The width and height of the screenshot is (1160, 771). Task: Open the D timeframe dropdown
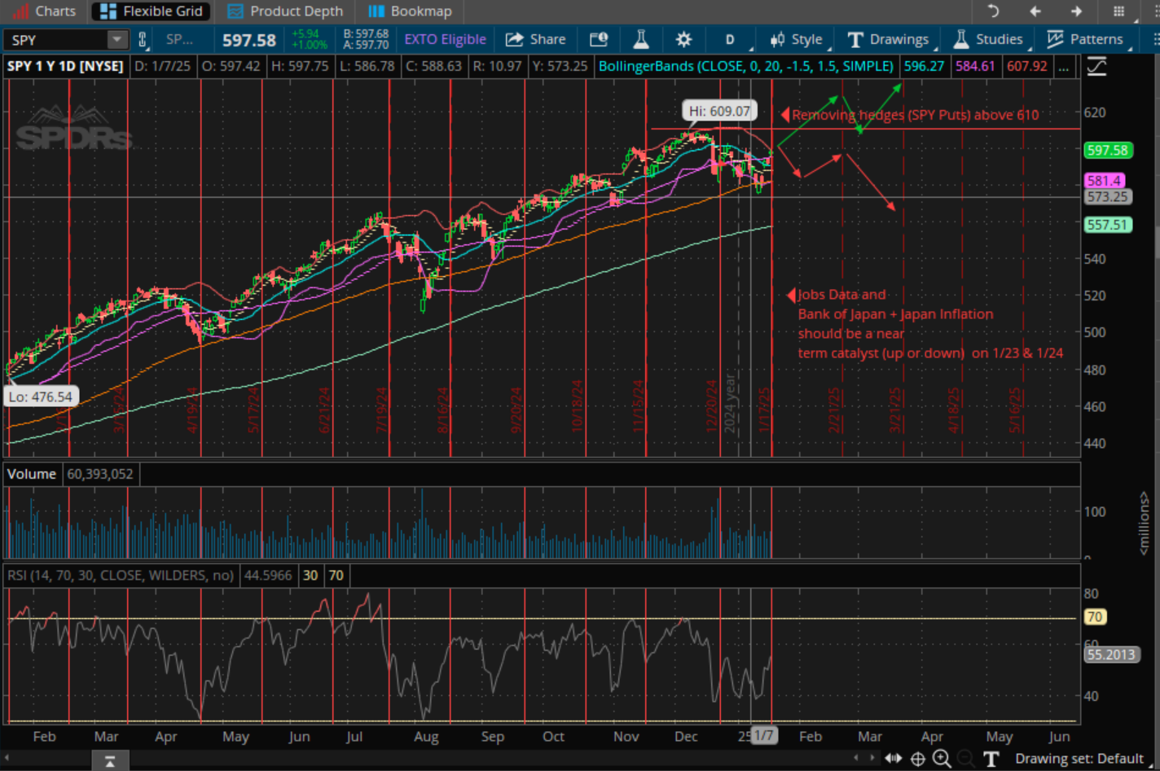pos(730,38)
